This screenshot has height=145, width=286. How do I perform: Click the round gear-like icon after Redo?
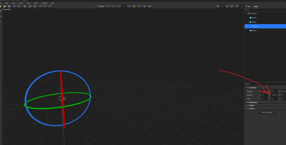pos(25,6)
